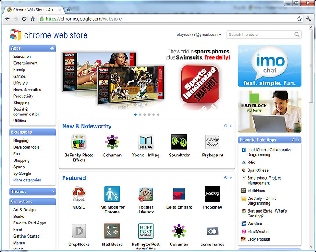Viewport: 316px width, 252px height.
Task: Bookmark this page with the star icon
Action: click(299, 19)
